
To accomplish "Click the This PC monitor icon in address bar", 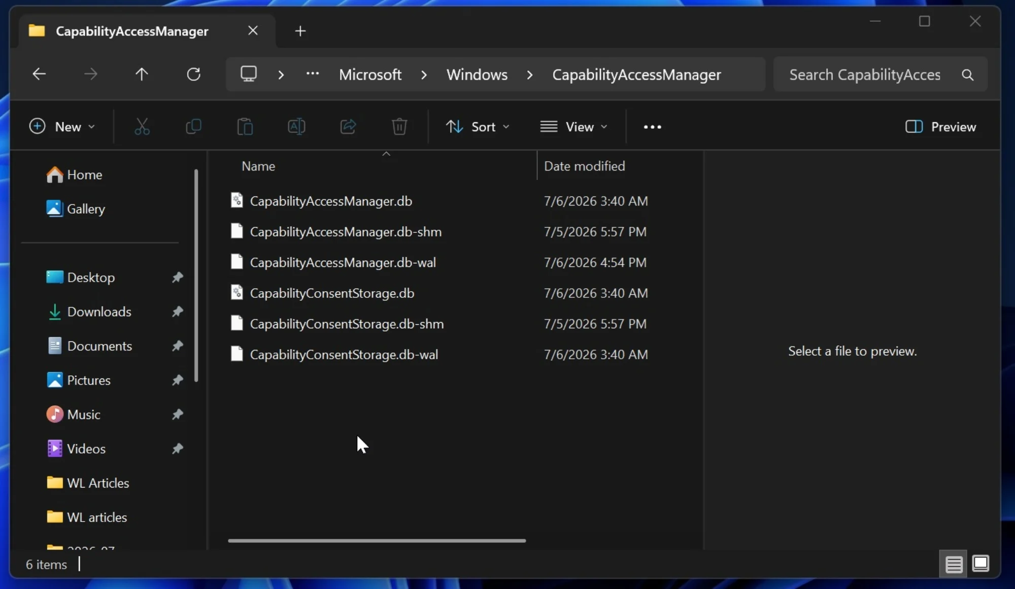I will 249,74.
